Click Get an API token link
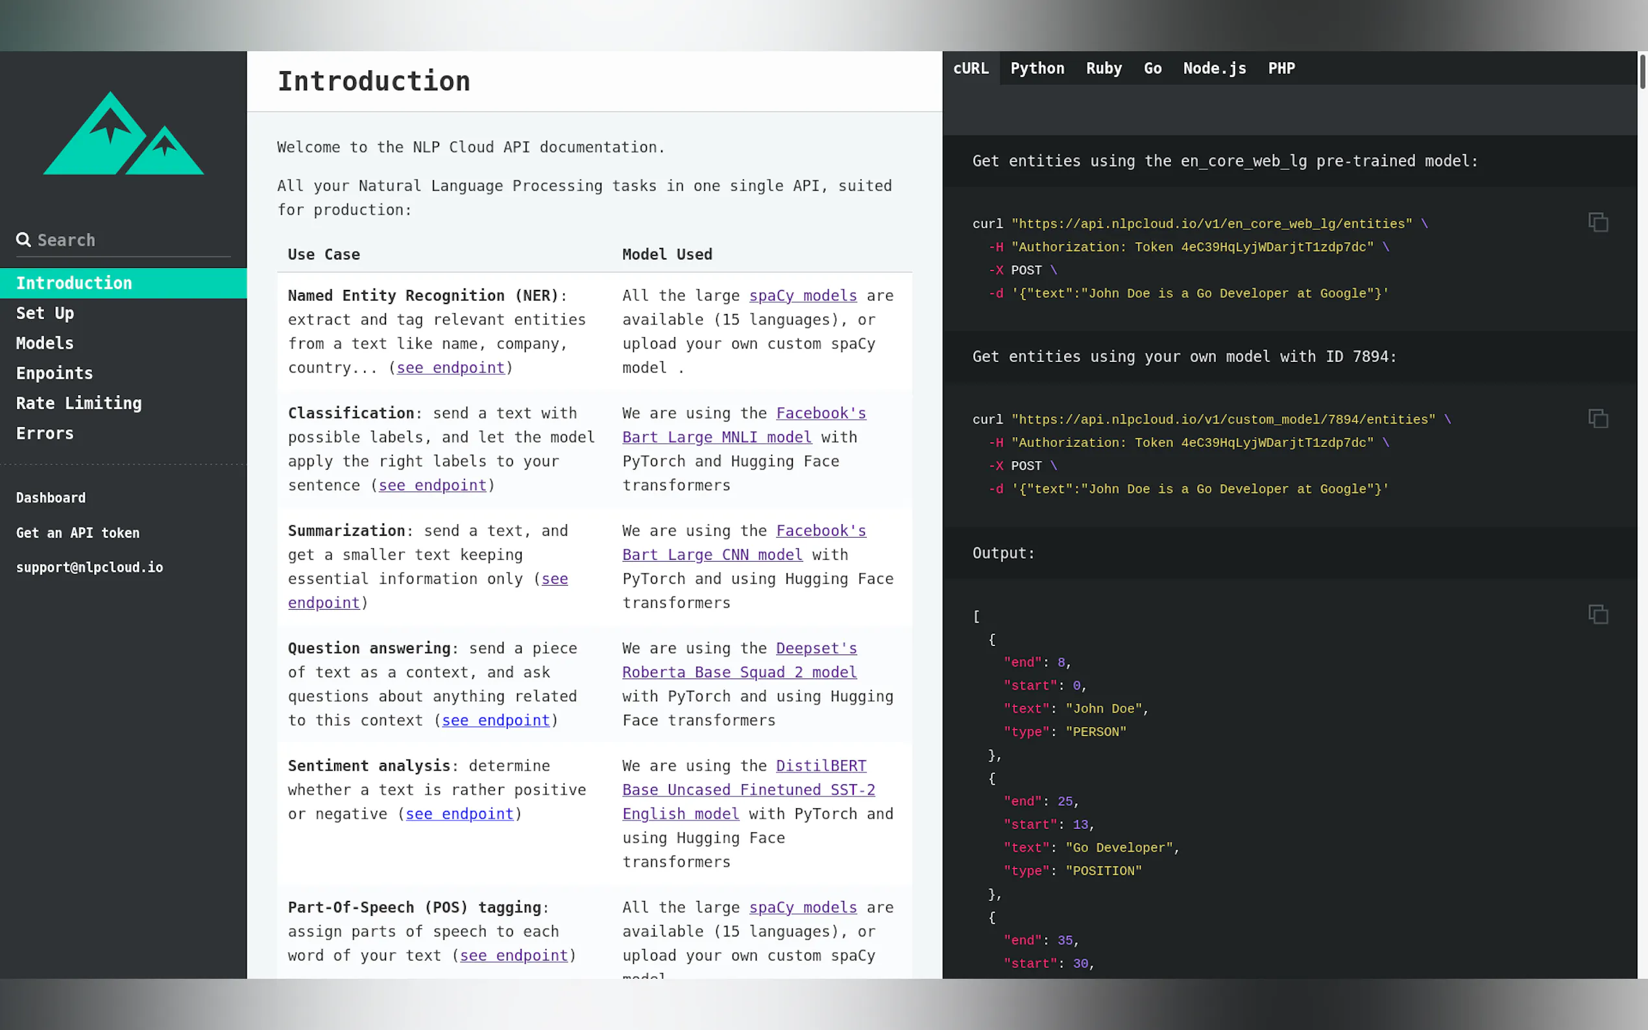Image resolution: width=1648 pixels, height=1030 pixels. tap(78, 533)
